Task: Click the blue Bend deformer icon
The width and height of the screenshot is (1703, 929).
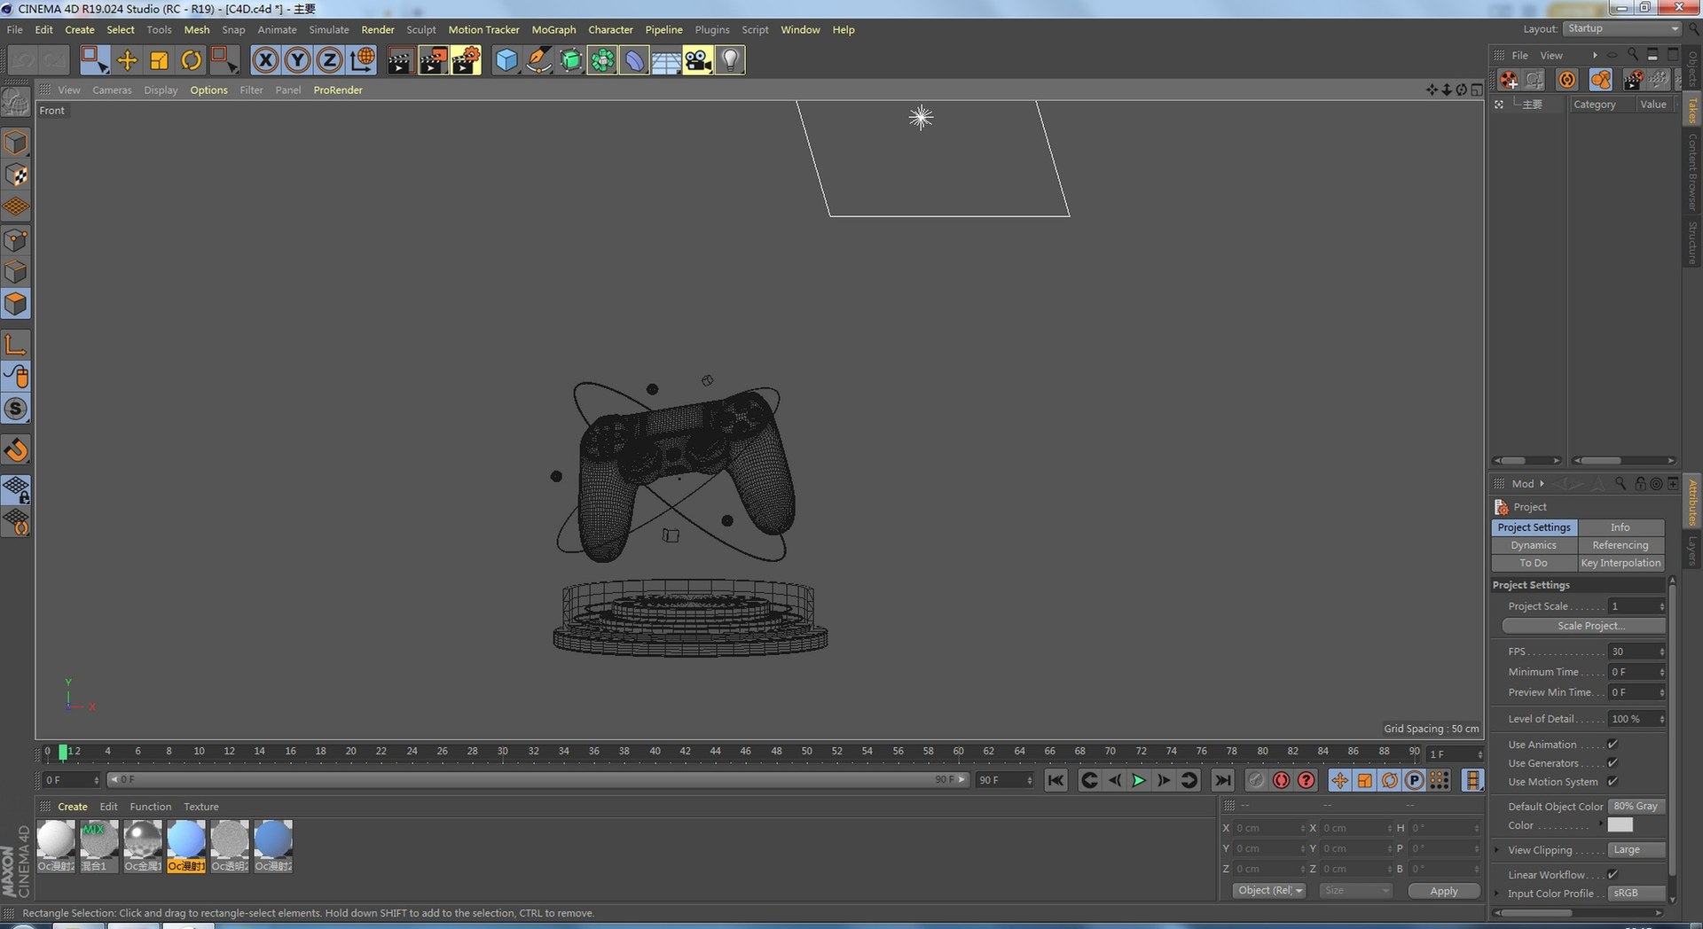Action: coord(634,60)
